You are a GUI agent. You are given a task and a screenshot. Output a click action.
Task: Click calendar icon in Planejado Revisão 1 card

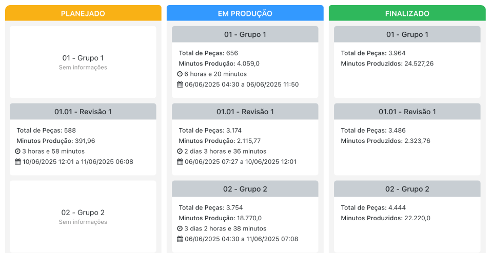coord(18,162)
